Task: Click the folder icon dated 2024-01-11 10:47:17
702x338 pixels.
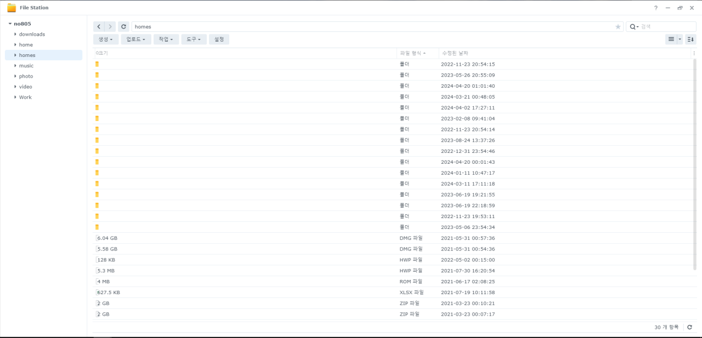Action: coord(97,173)
